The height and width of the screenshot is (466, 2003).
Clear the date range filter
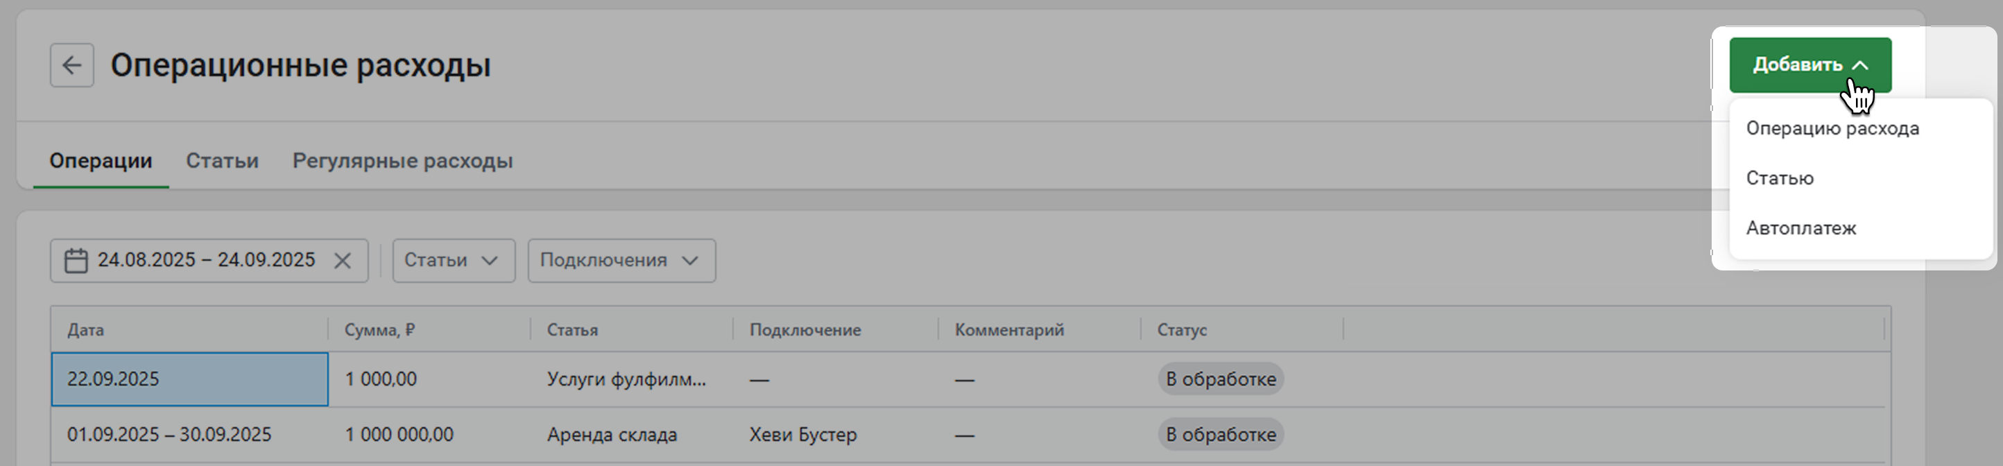[x=342, y=261]
